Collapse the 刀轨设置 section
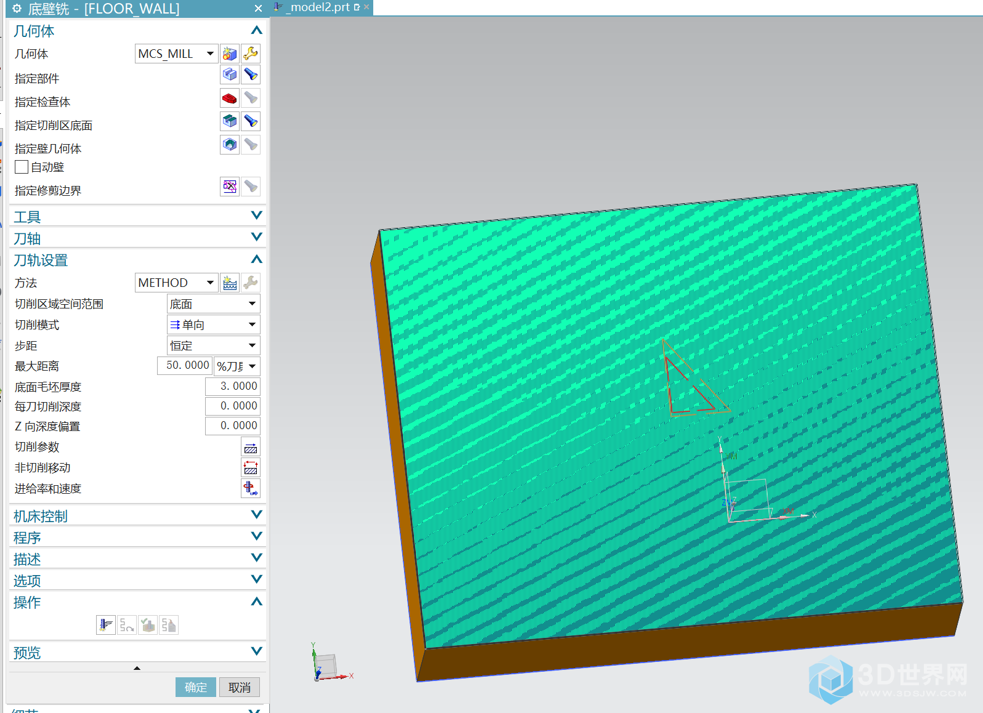This screenshot has height=713, width=983. (x=257, y=259)
